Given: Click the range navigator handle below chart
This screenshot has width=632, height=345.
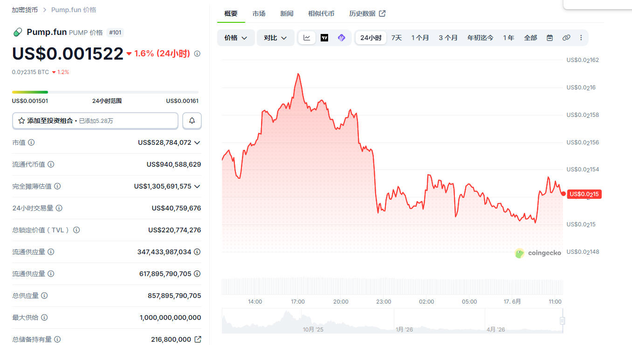Looking at the screenshot, I should point(563,321).
